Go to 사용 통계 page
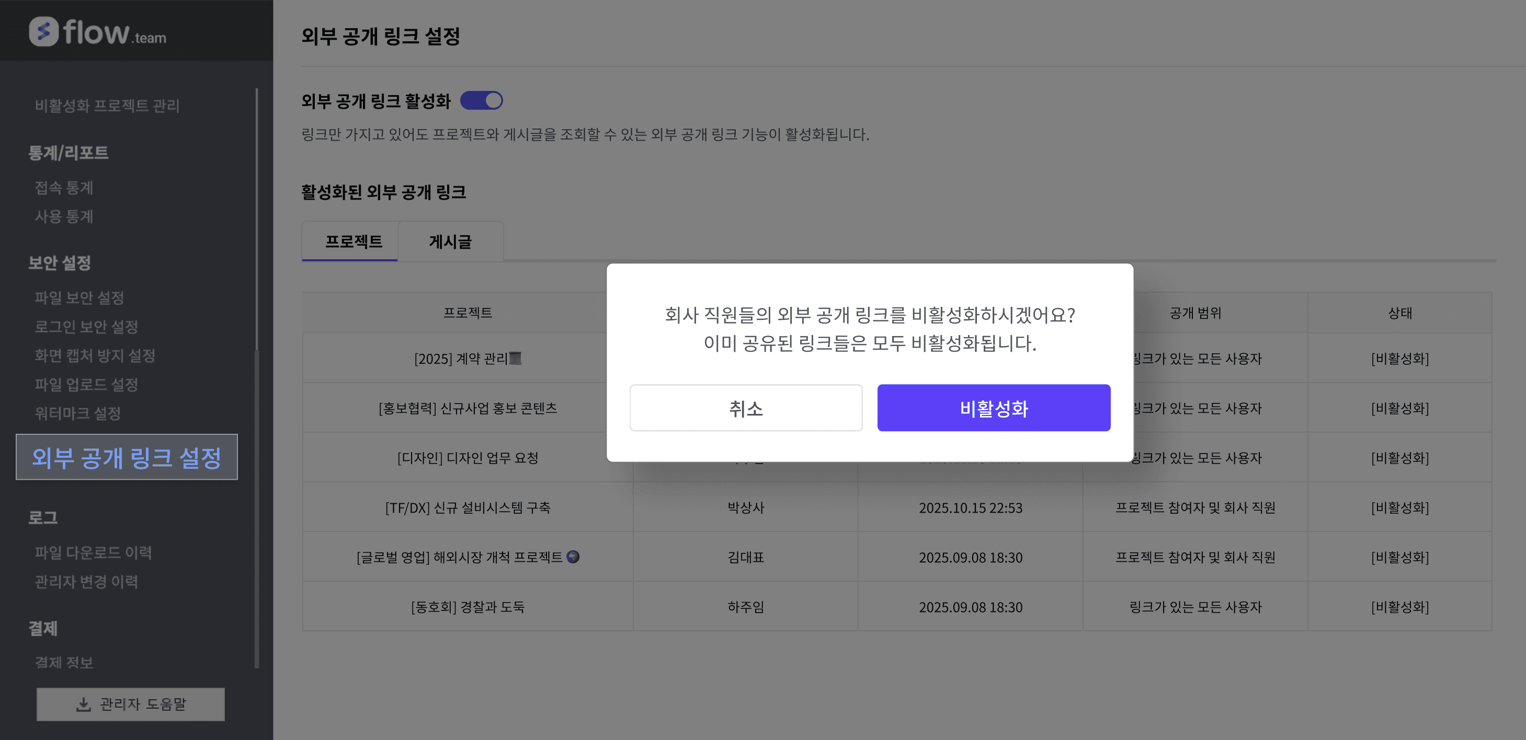Screen dimensions: 1526x740 click(x=64, y=216)
